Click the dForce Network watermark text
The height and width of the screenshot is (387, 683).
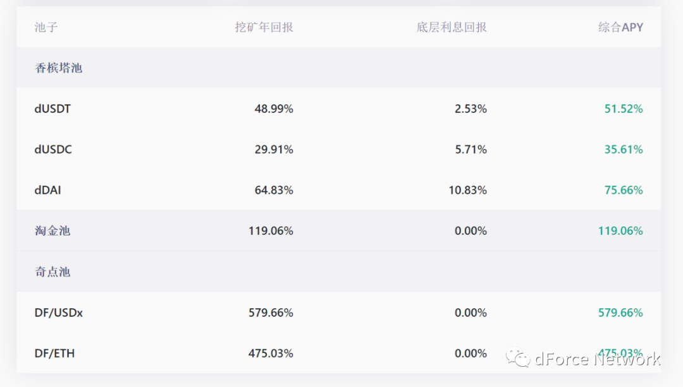[x=598, y=359]
